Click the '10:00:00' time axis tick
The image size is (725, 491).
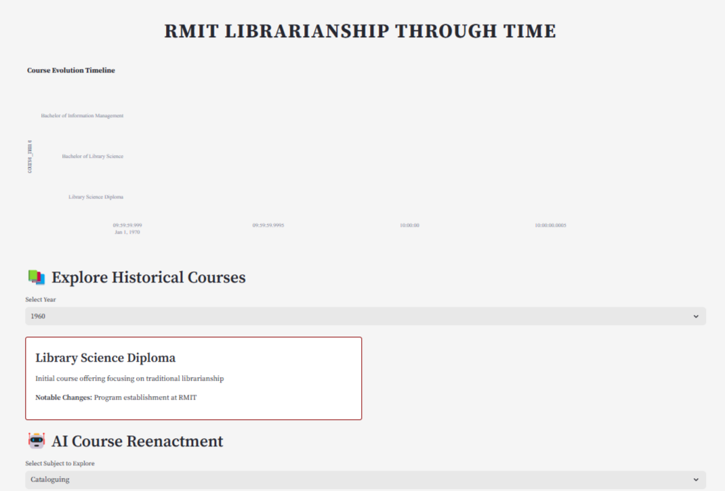point(409,225)
